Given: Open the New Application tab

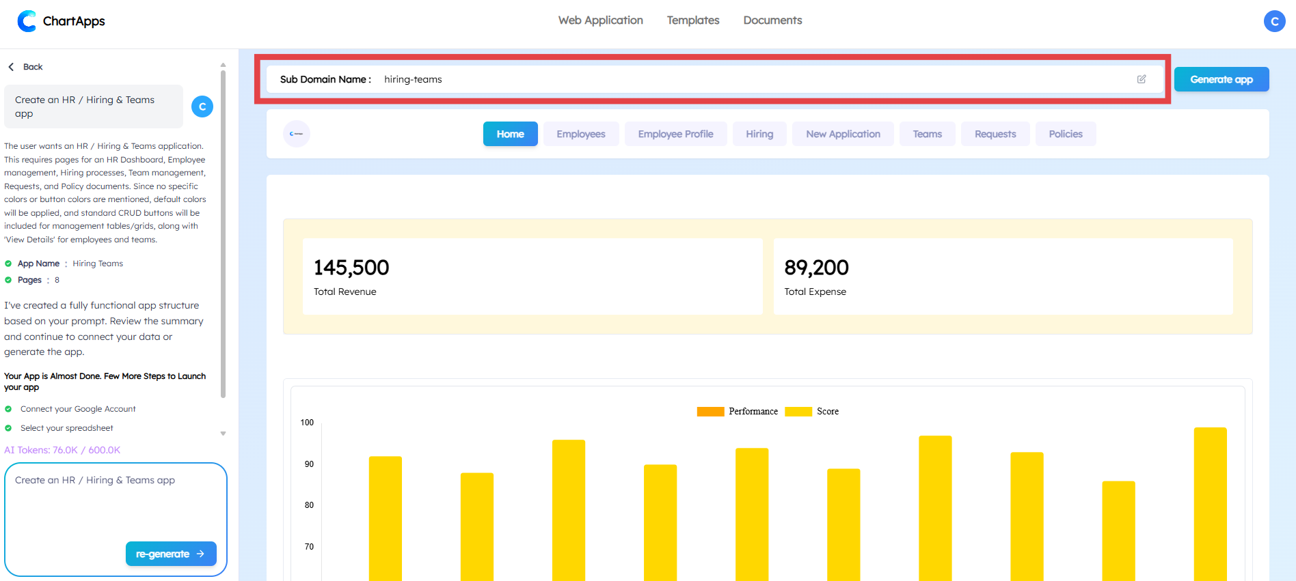Looking at the screenshot, I should coord(843,134).
